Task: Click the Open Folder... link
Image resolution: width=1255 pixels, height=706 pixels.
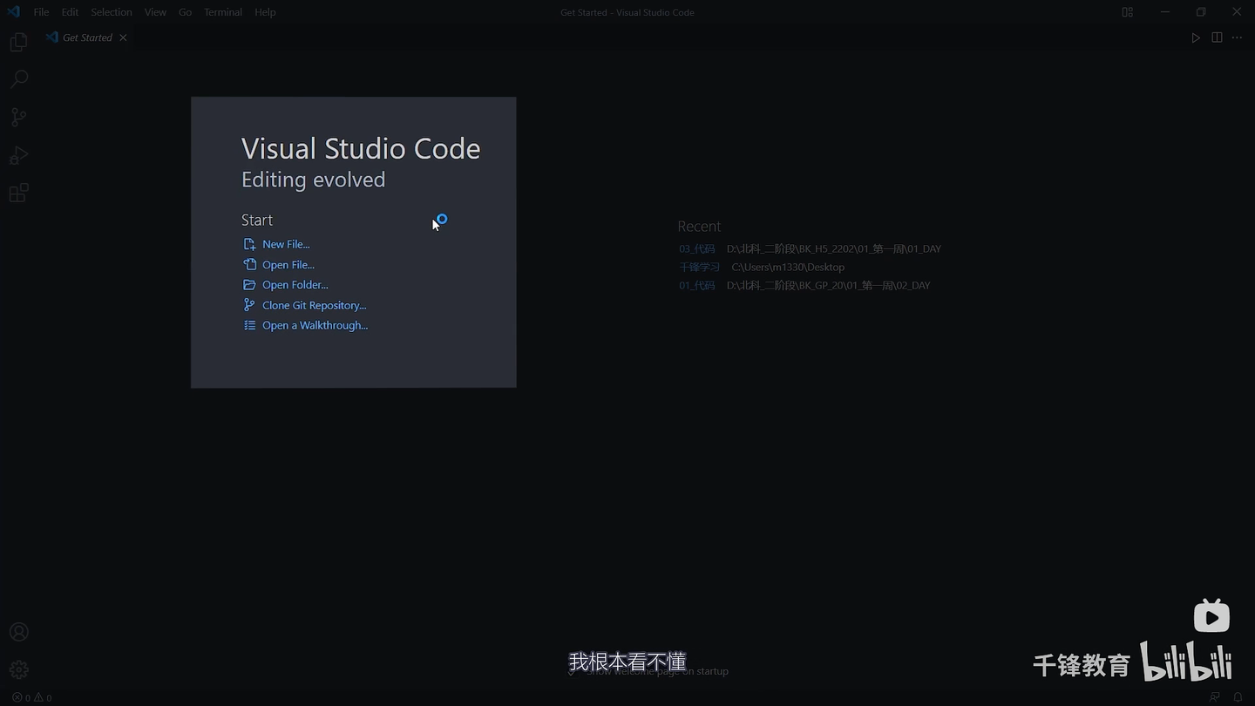Action: pyautogui.click(x=295, y=284)
